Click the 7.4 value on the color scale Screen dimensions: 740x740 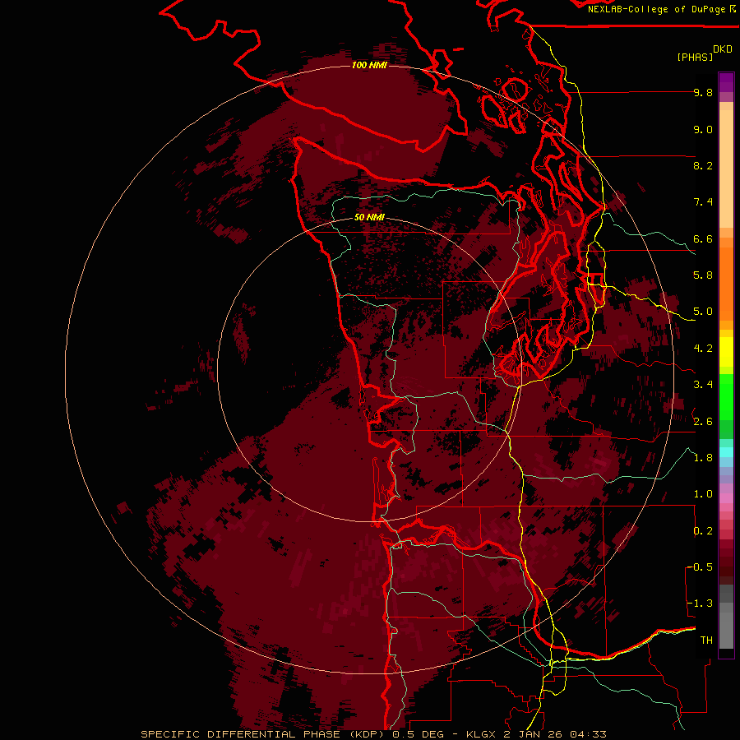click(703, 202)
